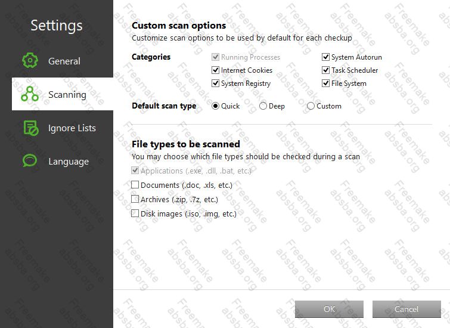
Task: Uncheck the System Registry category
Action: [x=215, y=83]
